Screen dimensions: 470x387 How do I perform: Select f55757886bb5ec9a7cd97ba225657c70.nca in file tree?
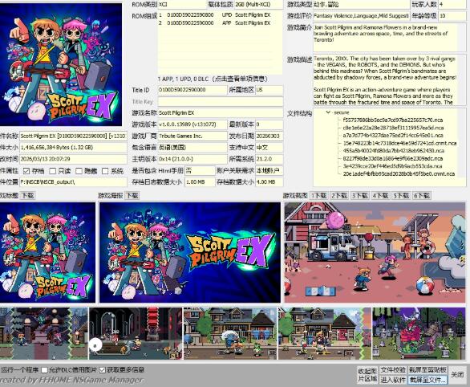click(393, 120)
